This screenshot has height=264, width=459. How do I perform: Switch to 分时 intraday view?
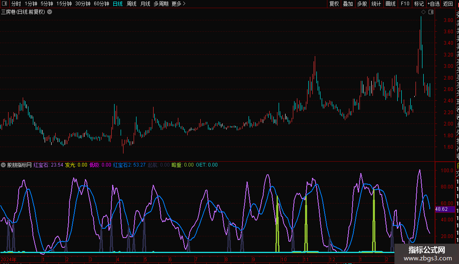[x=16, y=4]
